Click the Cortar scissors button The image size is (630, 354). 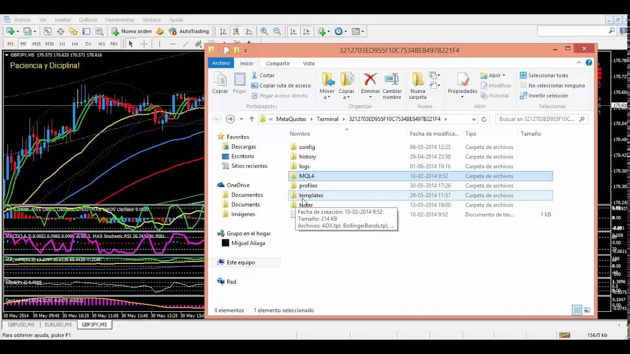click(x=263, y=75)
